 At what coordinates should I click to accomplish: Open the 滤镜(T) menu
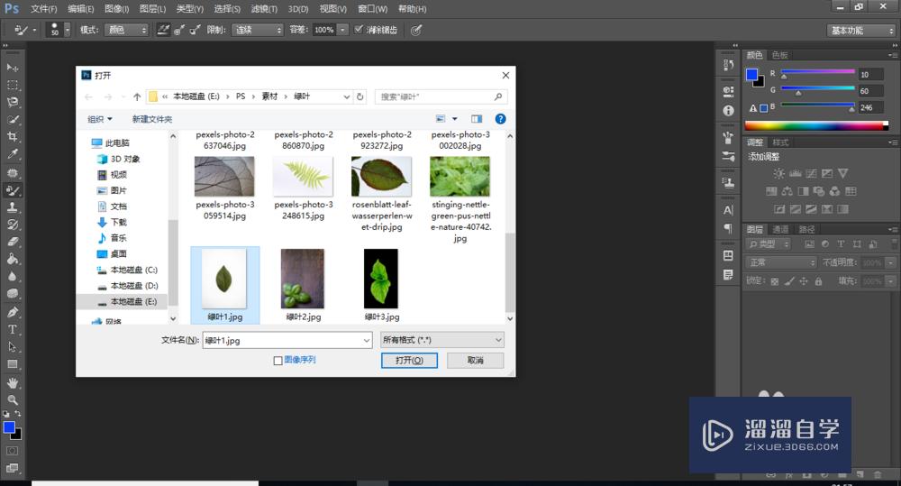[x=263, y=9]
